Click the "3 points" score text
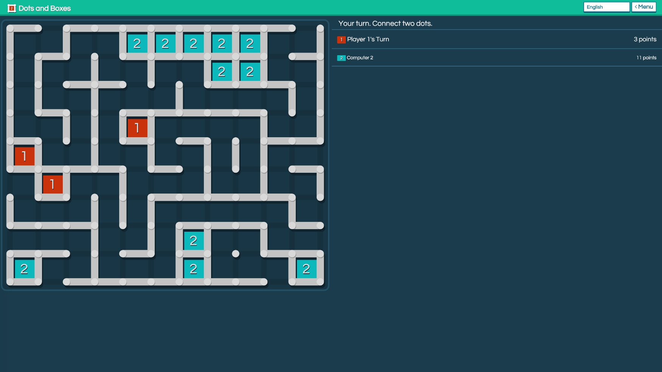The image size is (662, 372). 645,39
